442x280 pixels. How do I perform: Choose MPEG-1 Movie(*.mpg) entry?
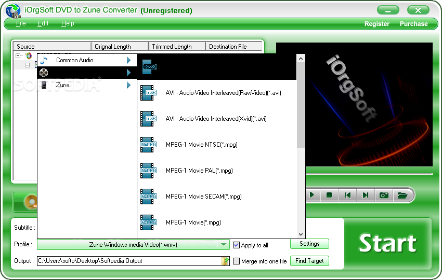coord(217,222)
